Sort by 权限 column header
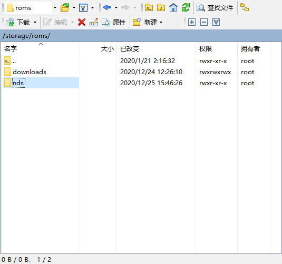 (x=217, y=49)
